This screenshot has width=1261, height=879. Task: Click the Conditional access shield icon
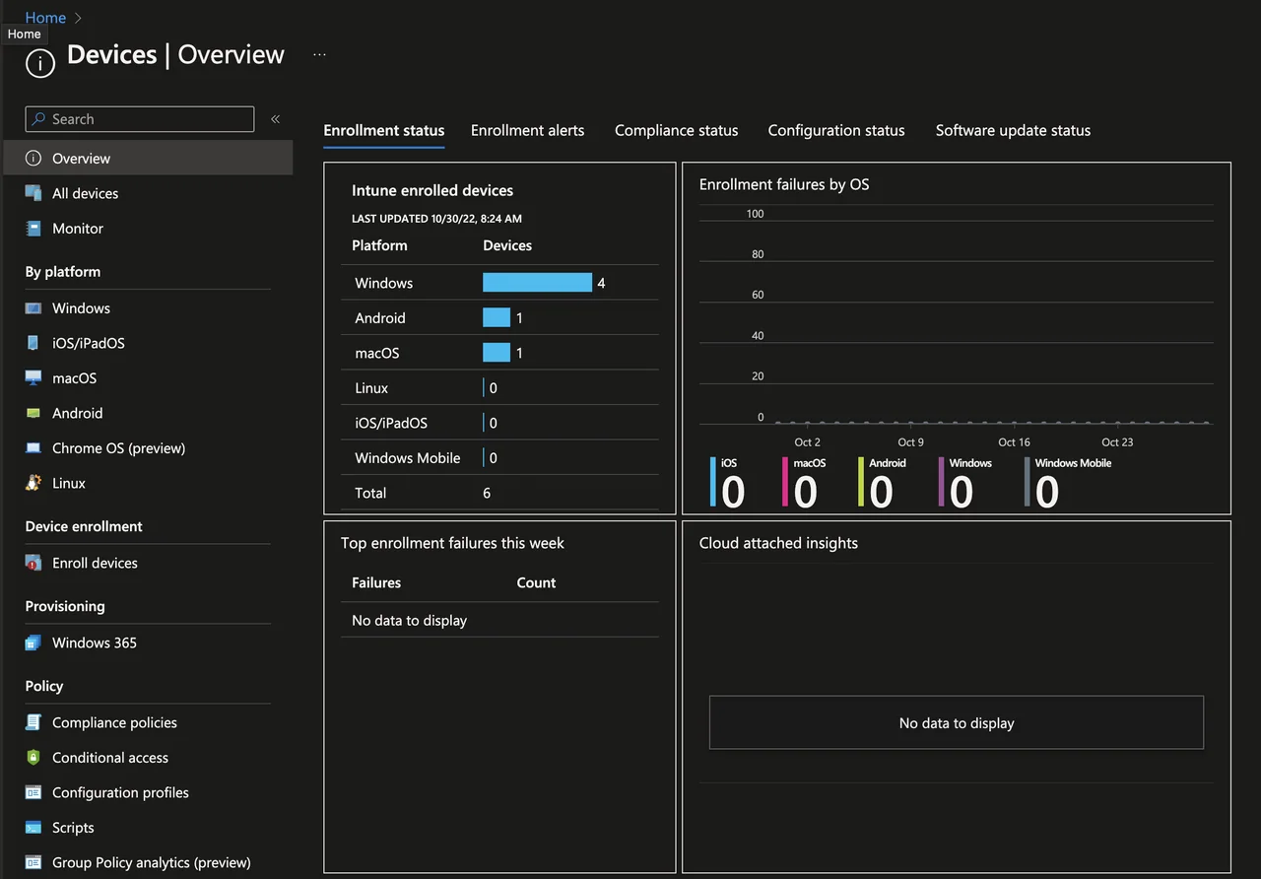(33, 757)
